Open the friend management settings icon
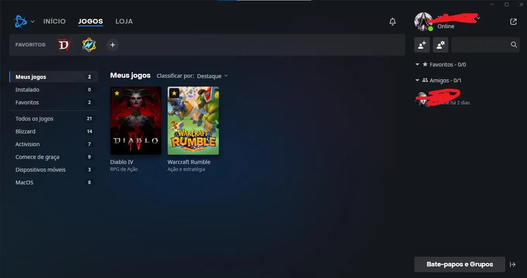 point(441,45)
